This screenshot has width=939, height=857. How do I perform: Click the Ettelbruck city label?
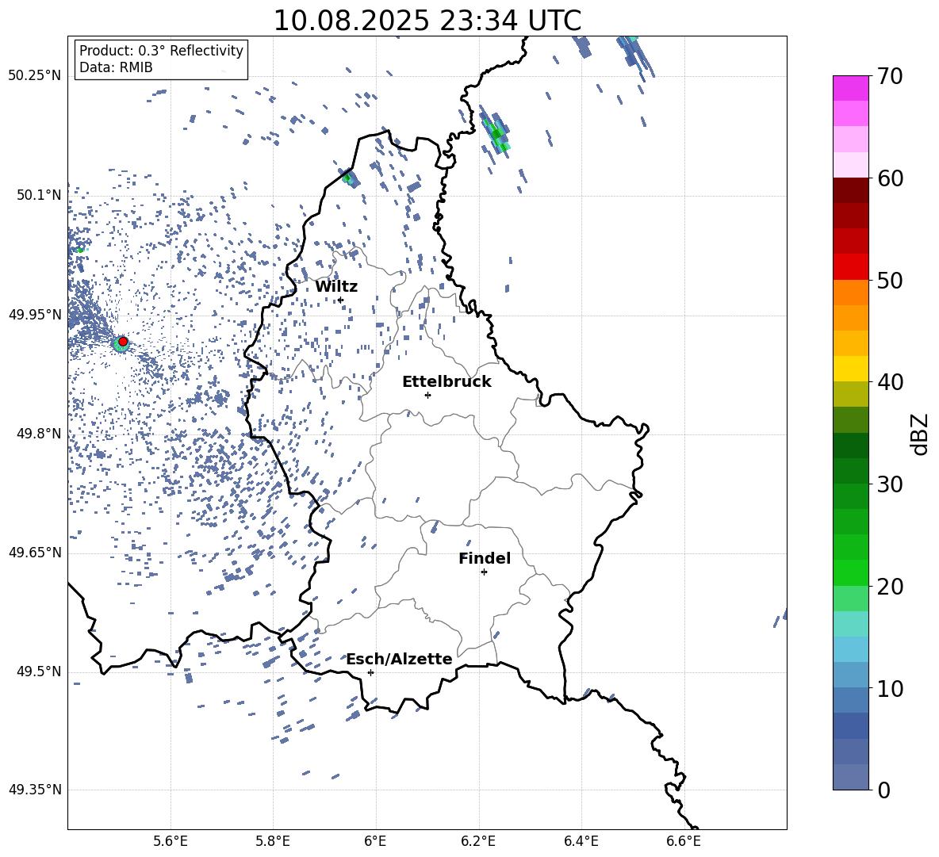(447, 382)
